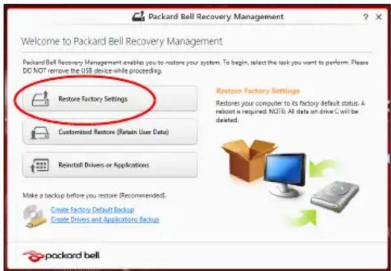The height and width of the screenshot is (271, 391).
Task: Click the blue monitor illustration
Action: coord(285,173)
